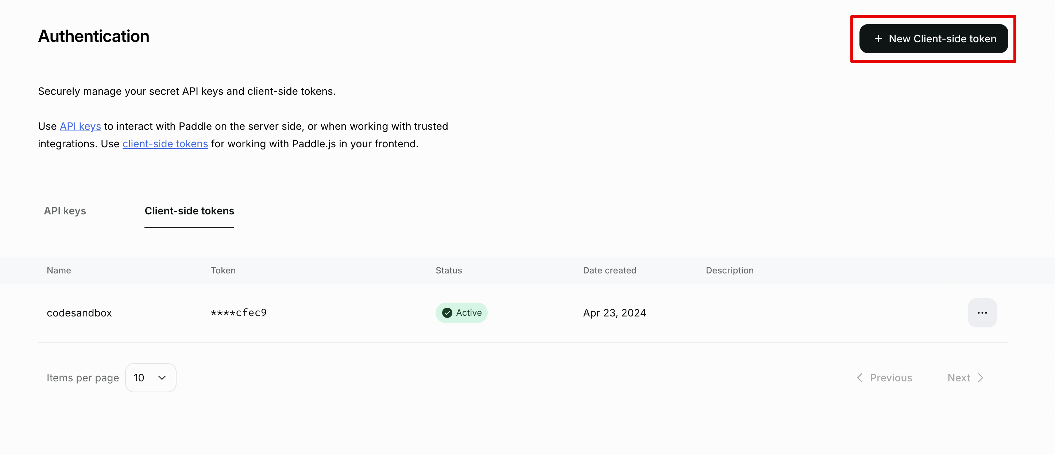Open the API keys documentation link

[x=80, y=126]
